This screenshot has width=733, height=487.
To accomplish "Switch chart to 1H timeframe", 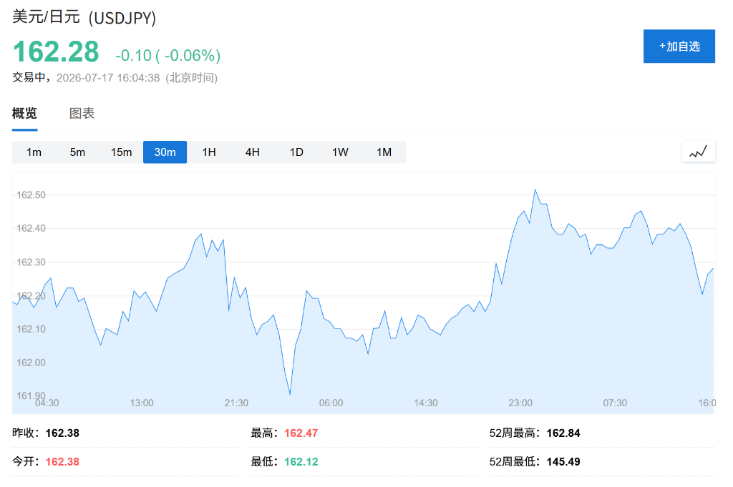I will 209,152.
